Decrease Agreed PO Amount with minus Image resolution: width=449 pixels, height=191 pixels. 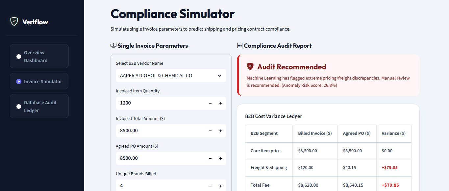pyautogui.click(x=210, y=158)
